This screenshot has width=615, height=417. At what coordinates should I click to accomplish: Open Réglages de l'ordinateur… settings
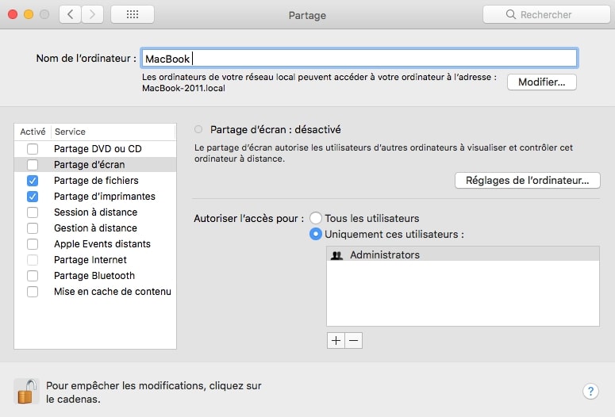[x=527, y=181]
